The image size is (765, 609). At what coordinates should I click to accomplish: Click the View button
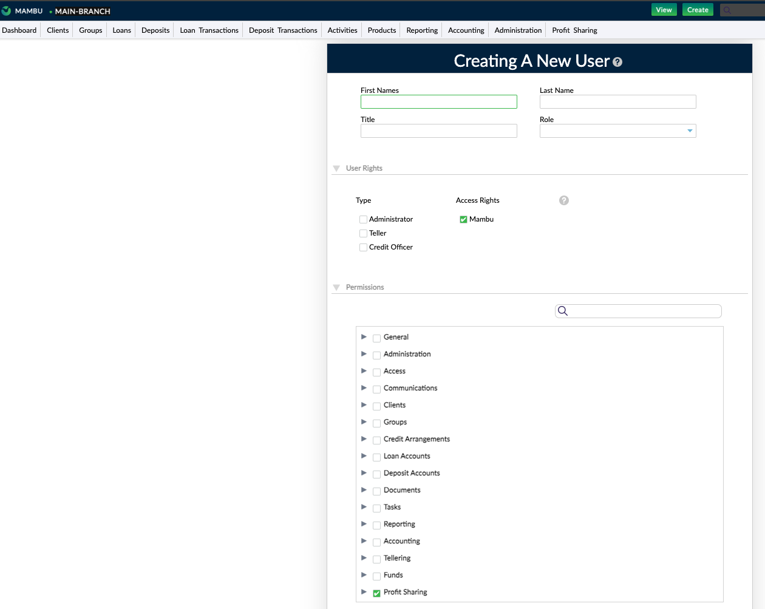click(664, 10)
